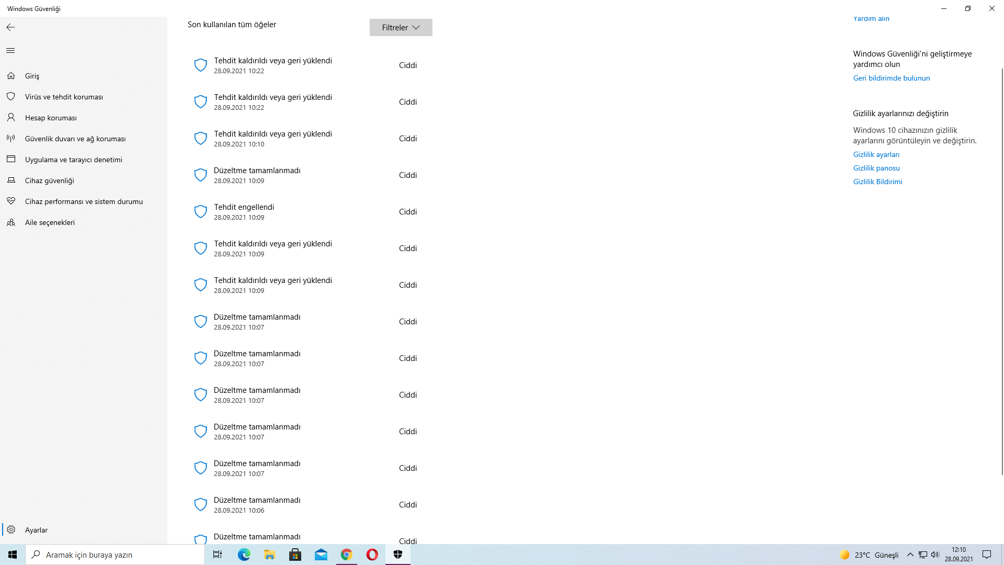Click the Windows search box in taskbar

[x=115, y=555]
